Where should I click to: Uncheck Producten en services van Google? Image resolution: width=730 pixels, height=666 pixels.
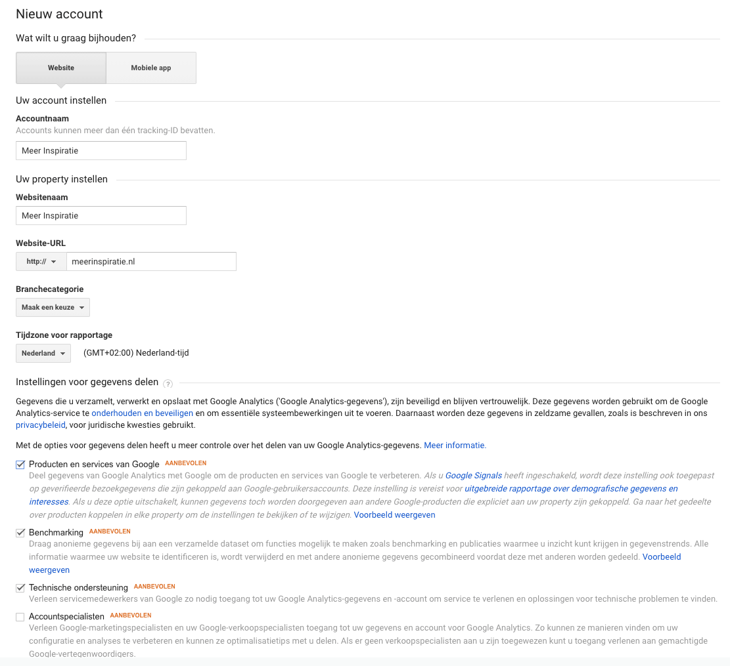(x=20, y=463)
